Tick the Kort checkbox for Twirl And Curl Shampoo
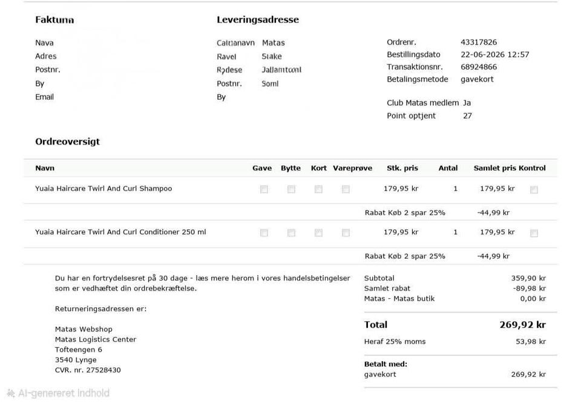 point(318,189)
